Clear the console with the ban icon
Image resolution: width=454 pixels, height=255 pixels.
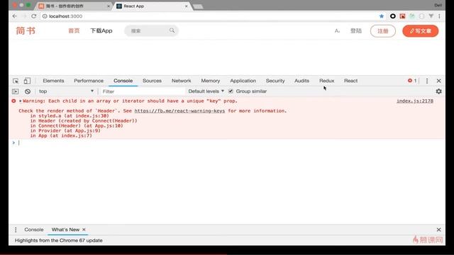(28, 91)
